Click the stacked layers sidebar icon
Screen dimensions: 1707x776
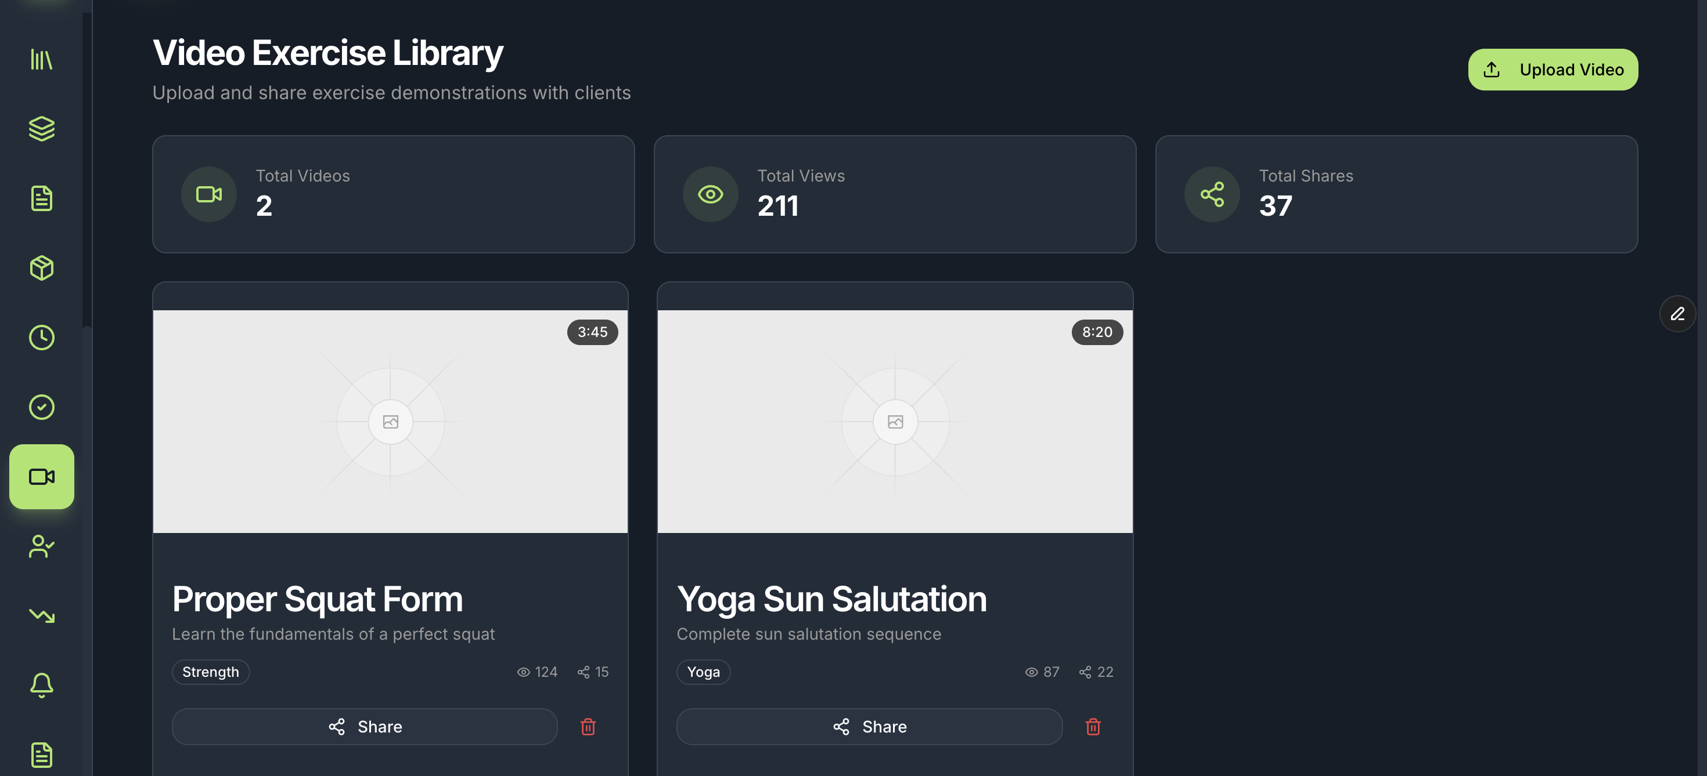[x=41, y=129]
